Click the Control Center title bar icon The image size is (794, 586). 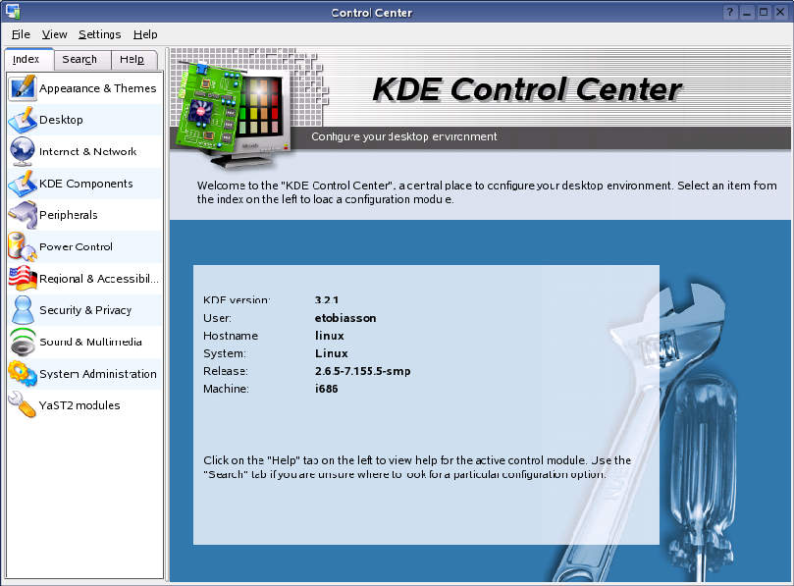click(x=13, y=12)
